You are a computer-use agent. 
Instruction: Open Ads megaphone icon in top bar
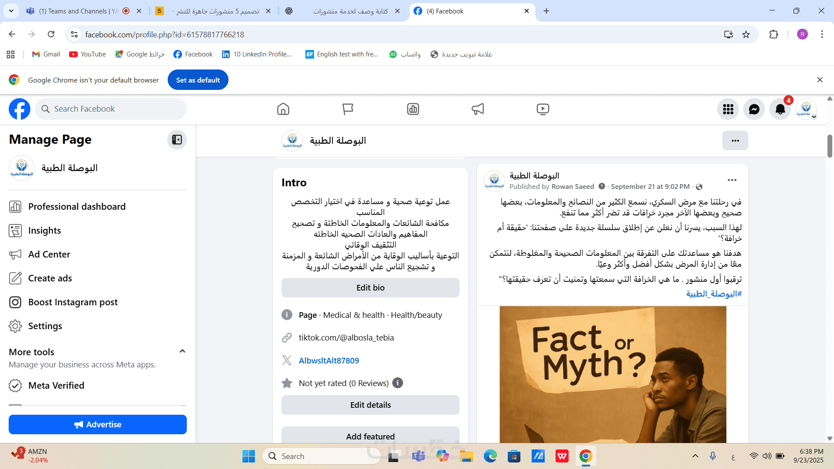(x=477, y=109)
